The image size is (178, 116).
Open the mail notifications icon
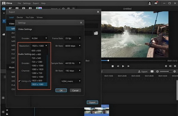(x=156, y=3)
